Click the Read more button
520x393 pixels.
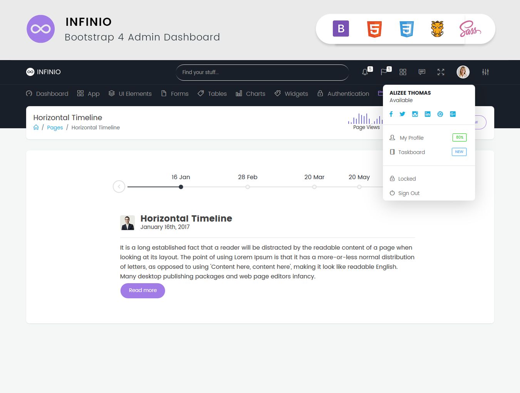(x=143, y=291)
